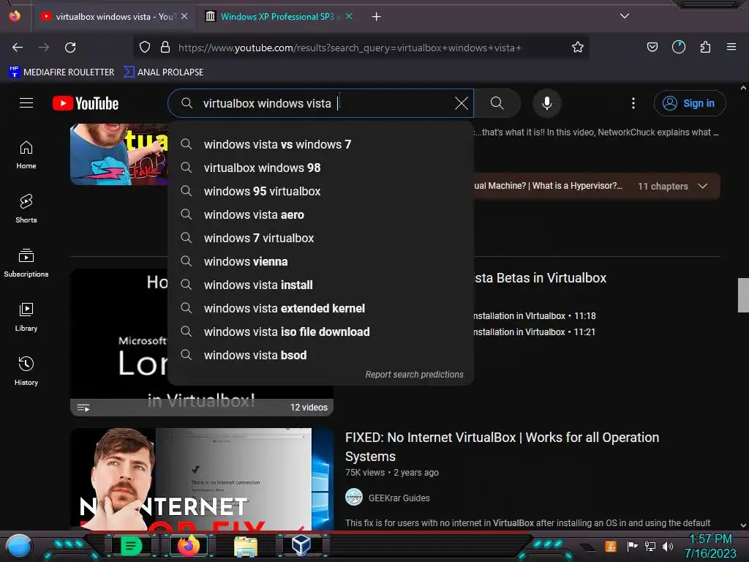
Task: Select suggestion windows vista aero
Action: point(320,214)
